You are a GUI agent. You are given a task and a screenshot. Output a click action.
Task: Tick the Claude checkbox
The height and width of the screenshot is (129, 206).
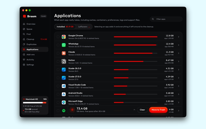[x=58, y=53]
